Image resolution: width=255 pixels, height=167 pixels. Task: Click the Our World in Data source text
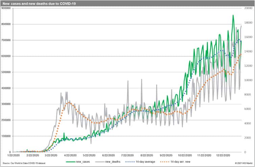click(24, 163)
